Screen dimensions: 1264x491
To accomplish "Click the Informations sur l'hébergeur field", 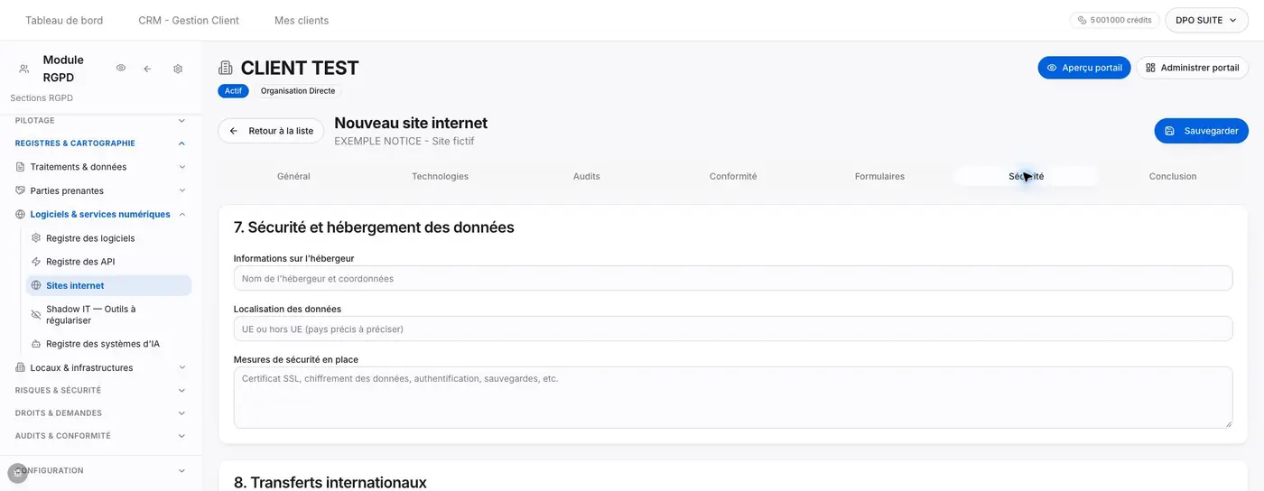I will 733,278.
